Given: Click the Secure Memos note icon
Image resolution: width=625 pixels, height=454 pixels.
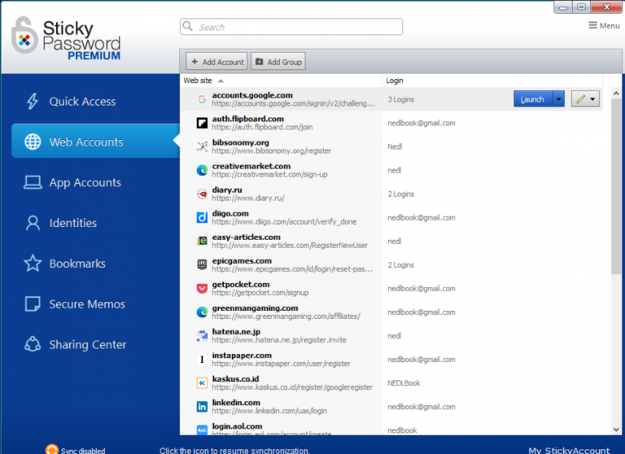Looking at the screenshot, I should [x=33, y=303].
